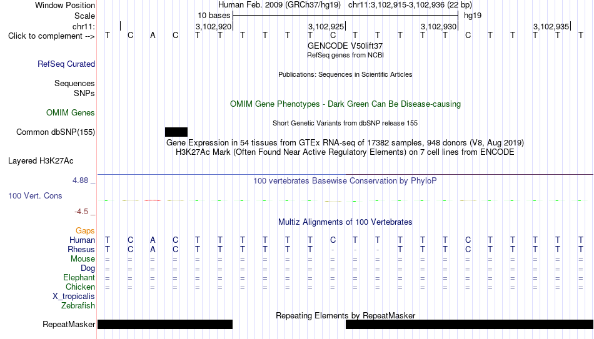This screenshot has width=594, height=339.
Task: Click the chr11: ruler label
Action: pos(84,26)
